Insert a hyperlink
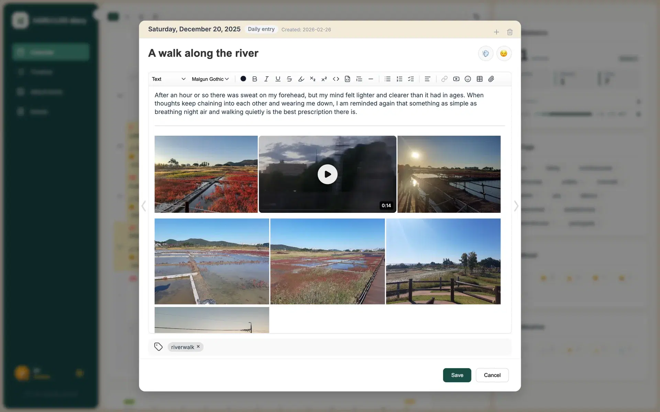The image size is (660, 412). click(x=444, y=79)
